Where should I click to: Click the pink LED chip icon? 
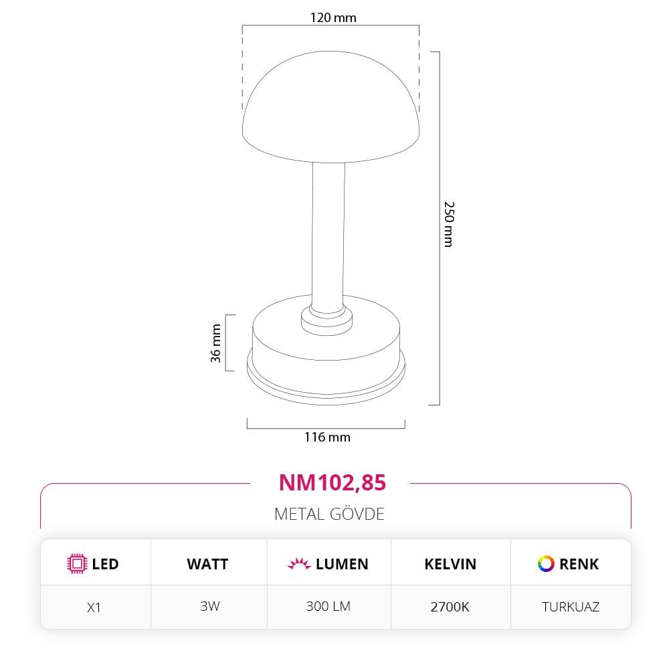coord(78,564)
